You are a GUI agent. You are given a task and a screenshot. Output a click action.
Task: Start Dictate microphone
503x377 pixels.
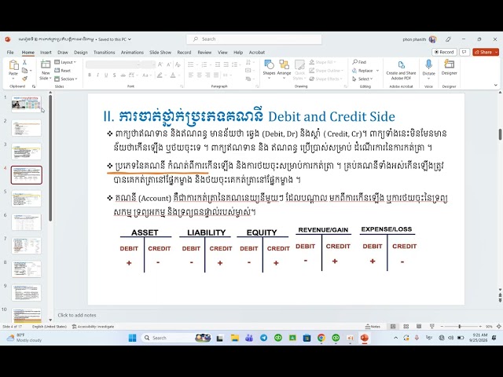point(428,69)
